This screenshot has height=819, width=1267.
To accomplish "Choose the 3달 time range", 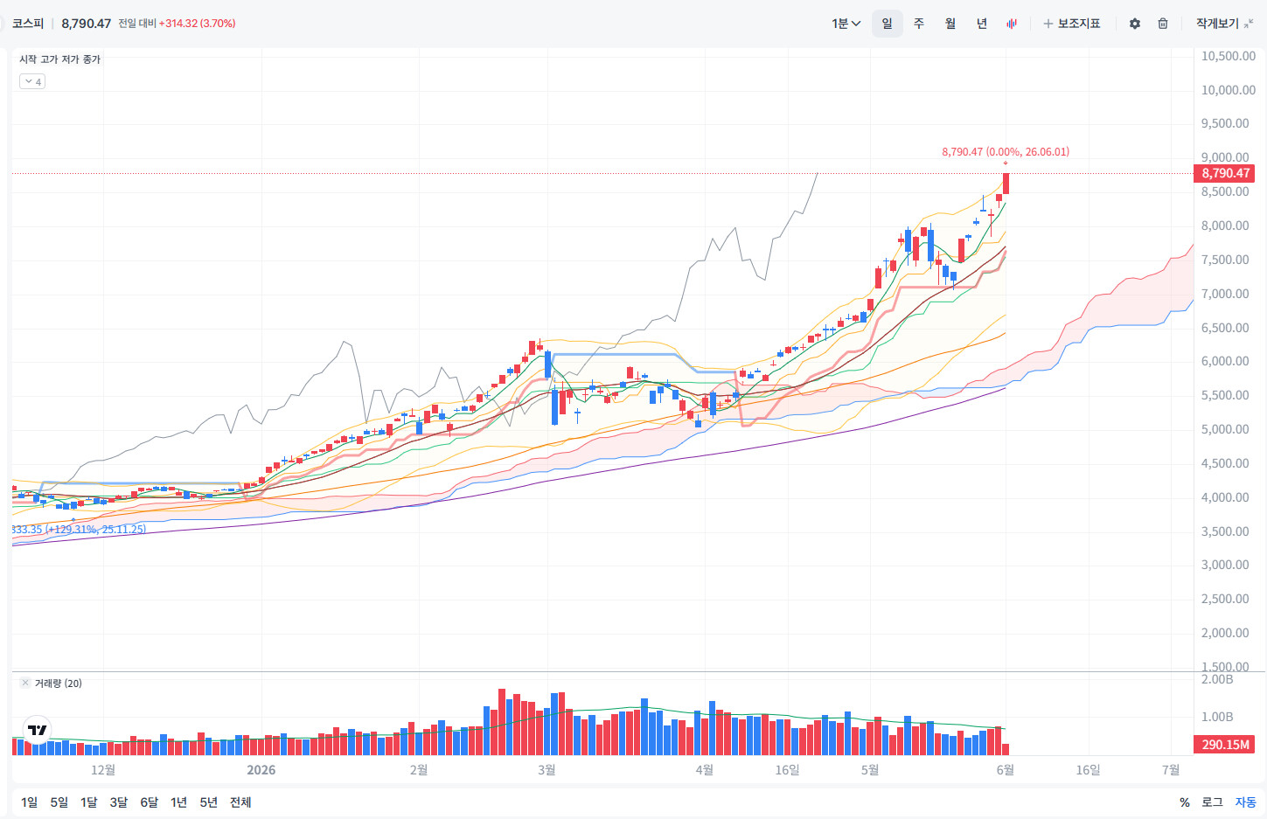I will (x=119, y=802).
